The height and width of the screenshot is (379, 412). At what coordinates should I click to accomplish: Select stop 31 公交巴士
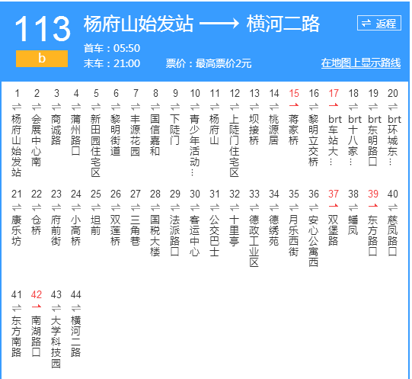click(x=215, y=236)
